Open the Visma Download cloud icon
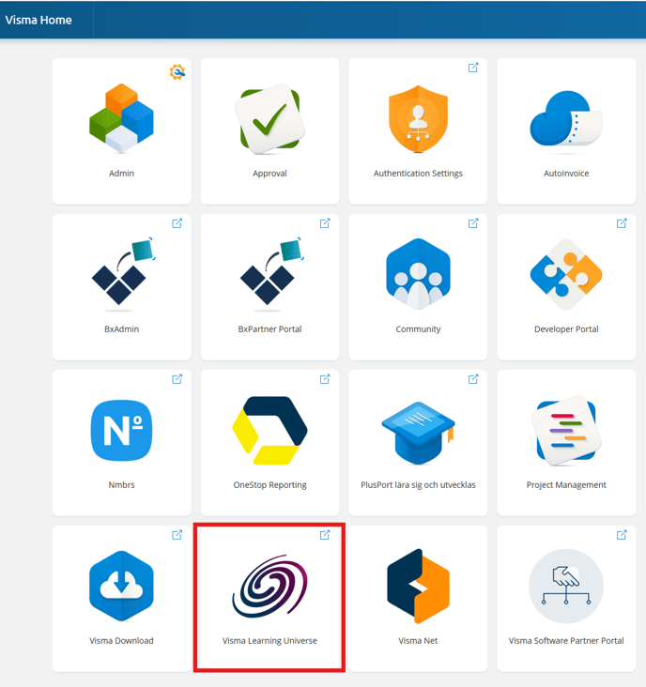Screen dimensions: 646x687 pos(121,586)
